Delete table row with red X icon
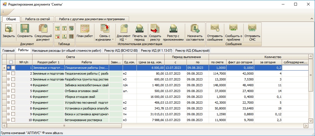 58,36
